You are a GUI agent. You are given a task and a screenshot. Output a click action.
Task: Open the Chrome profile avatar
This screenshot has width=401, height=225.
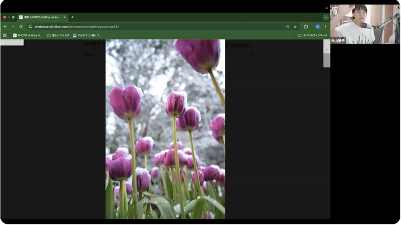[x=317, y=27]
